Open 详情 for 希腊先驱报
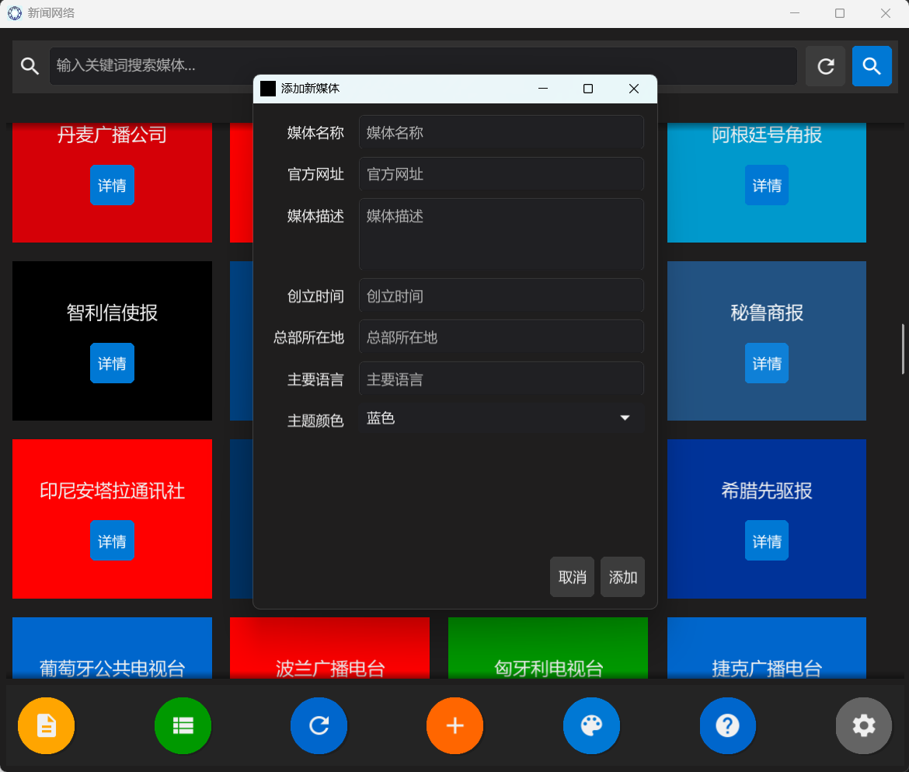The width and height of the screenshot is (909, 772). point(767,541)
